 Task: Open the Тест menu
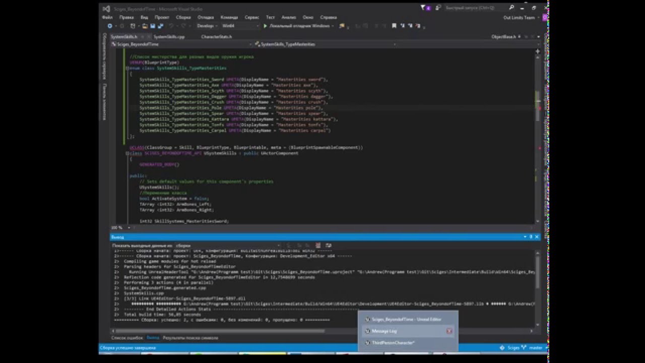(271, 17)
